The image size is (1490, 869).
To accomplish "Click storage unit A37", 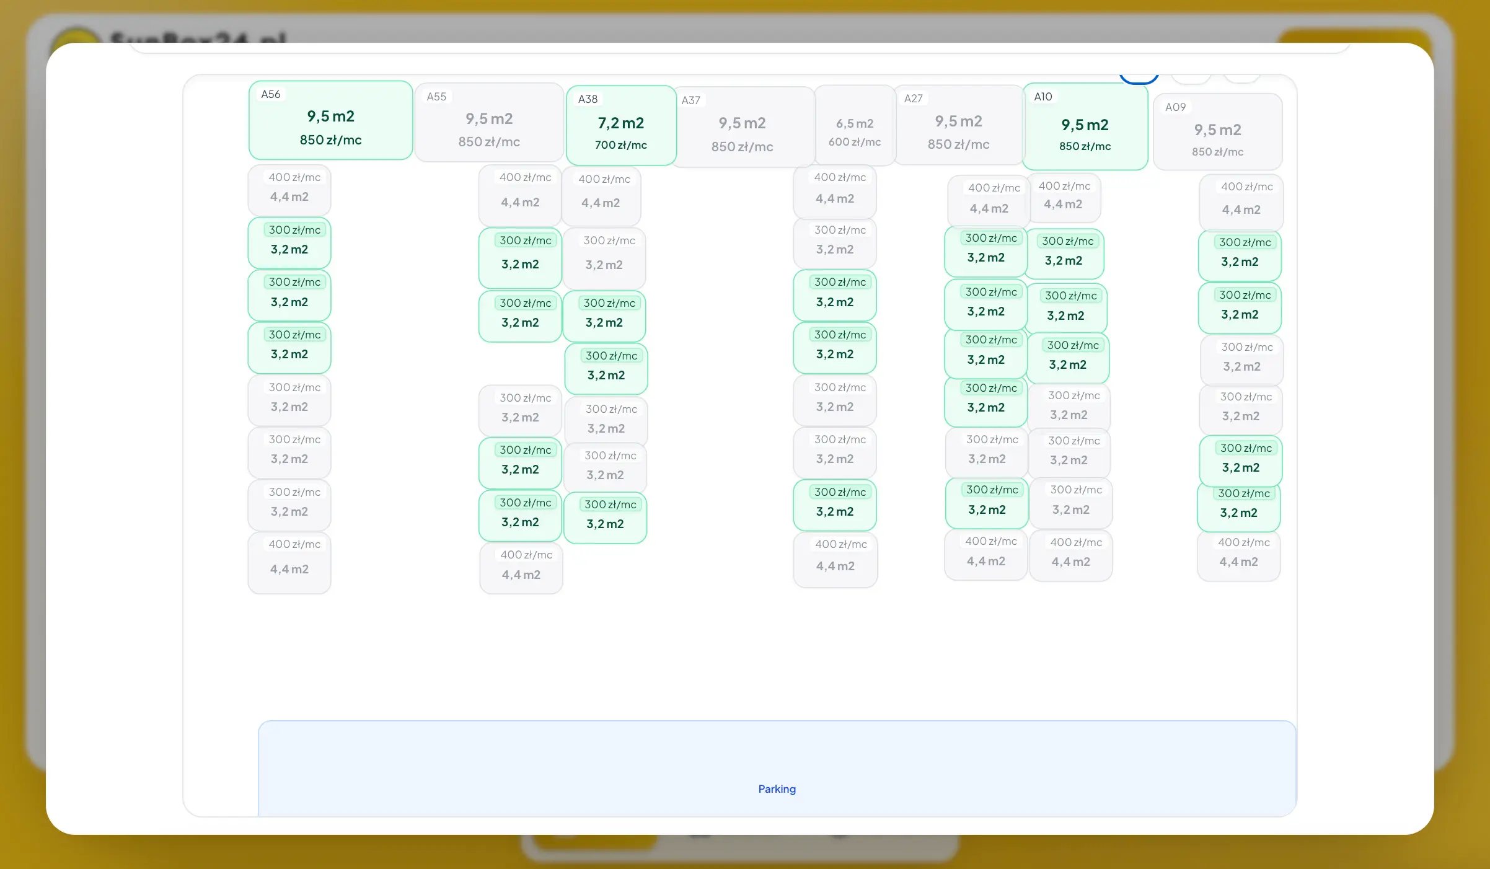I will (x=742, y=128).
